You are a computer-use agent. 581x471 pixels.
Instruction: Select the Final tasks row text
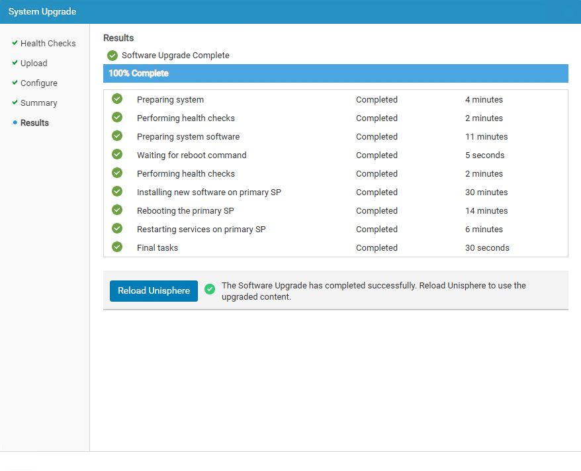click(x=157, y=247)
